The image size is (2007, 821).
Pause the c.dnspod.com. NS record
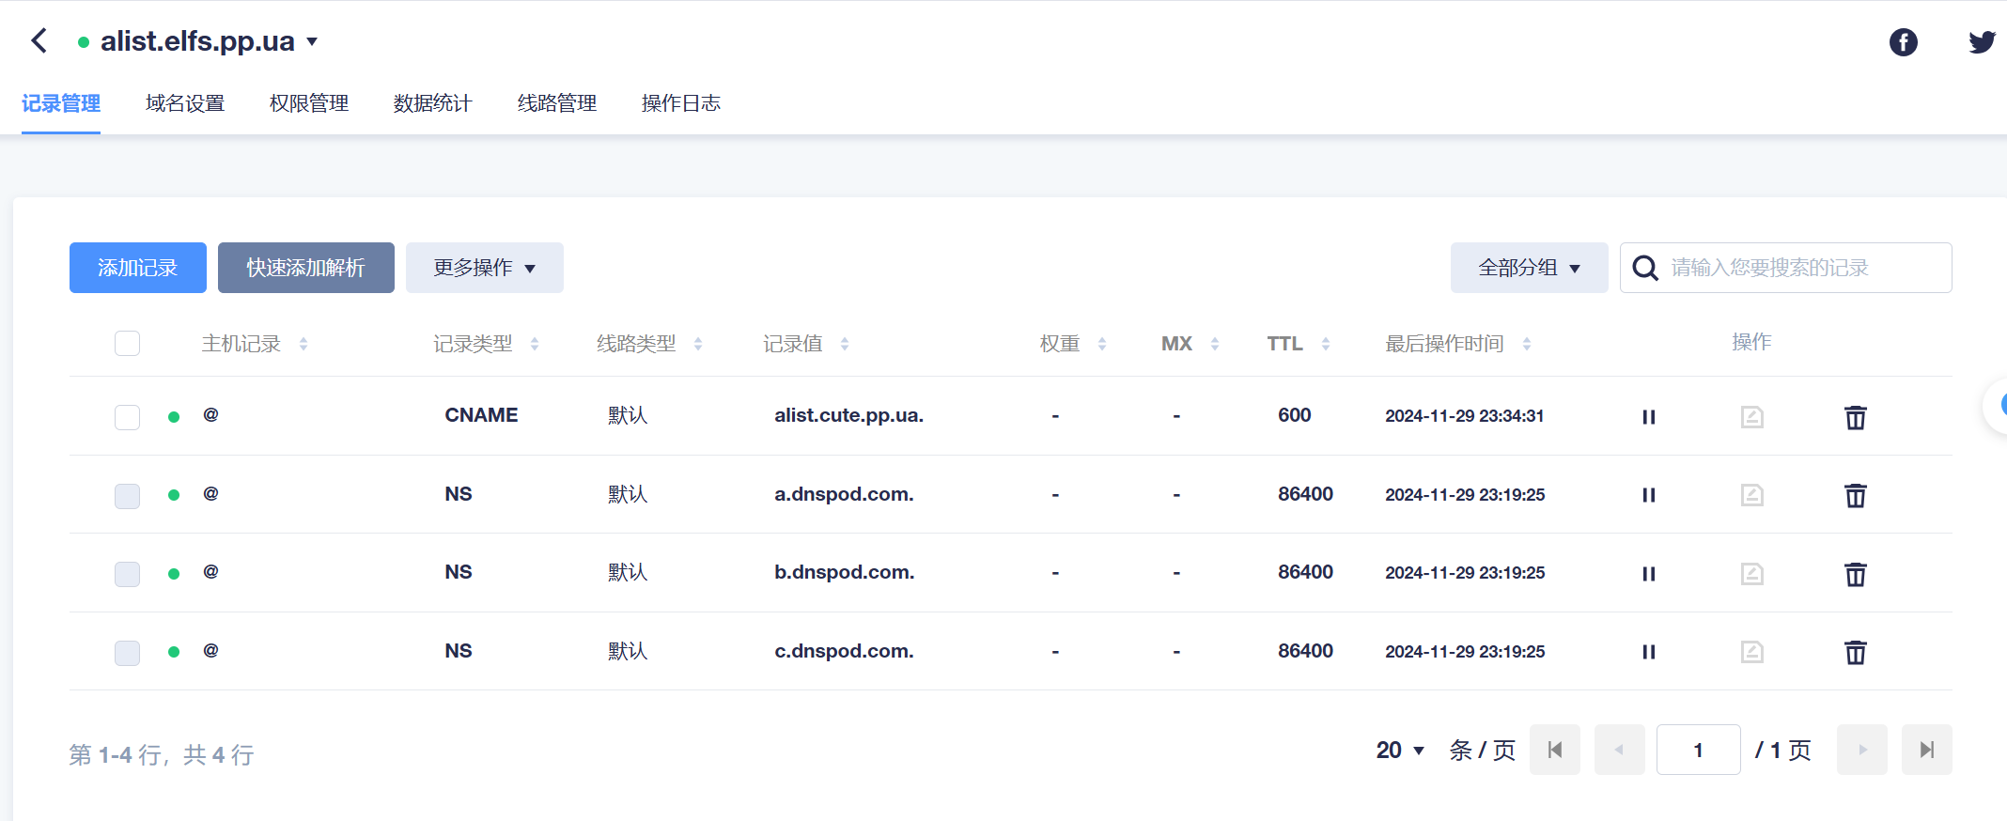click(1648, 652)
